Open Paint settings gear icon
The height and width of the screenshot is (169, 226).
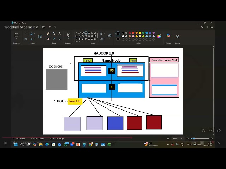tap(212, 27)
